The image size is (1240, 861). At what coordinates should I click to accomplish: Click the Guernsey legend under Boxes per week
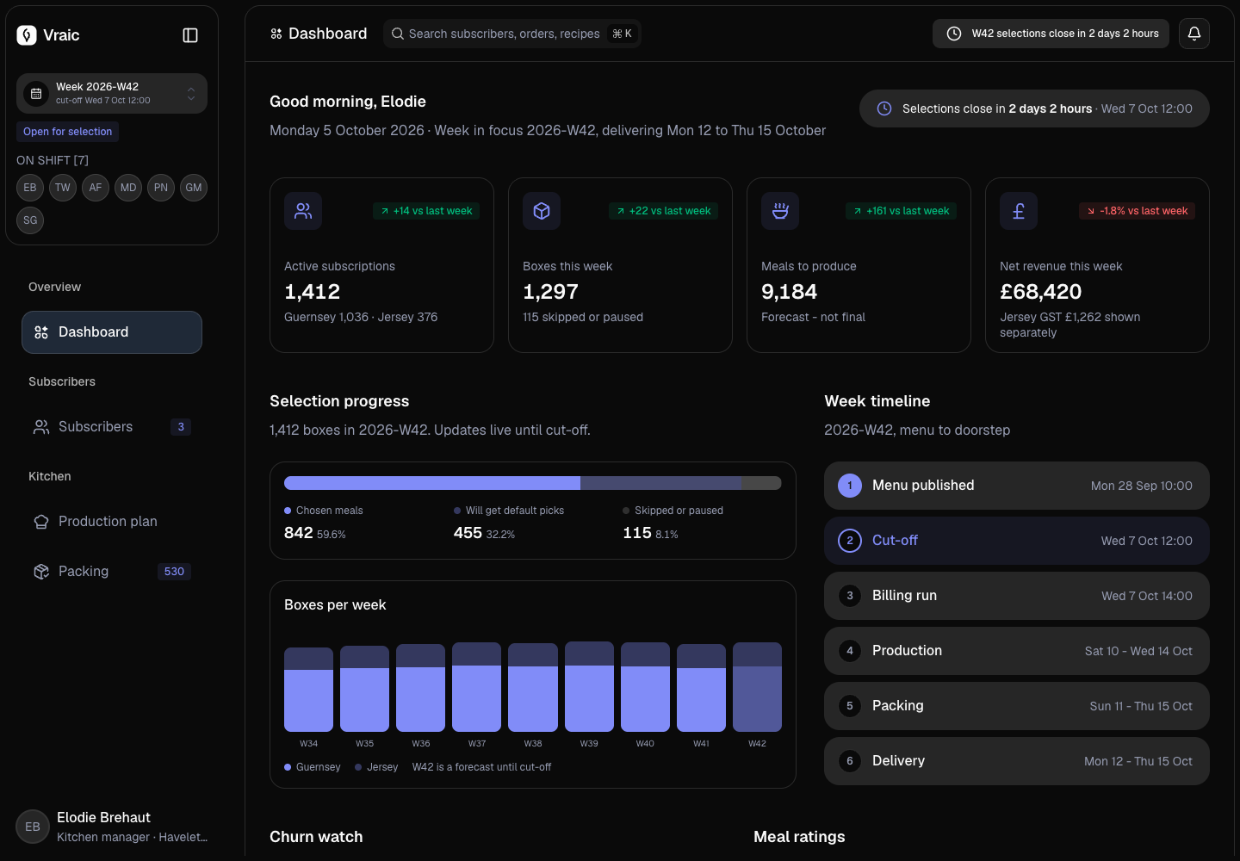(313, 767)
